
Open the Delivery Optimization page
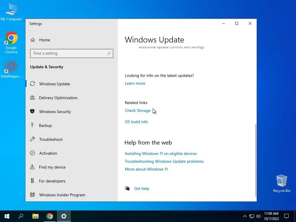(x=72, y=98)
